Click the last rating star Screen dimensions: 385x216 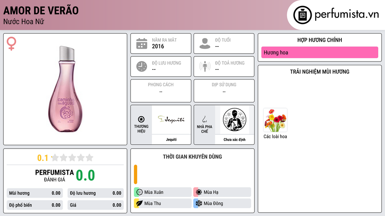[89, 157]
